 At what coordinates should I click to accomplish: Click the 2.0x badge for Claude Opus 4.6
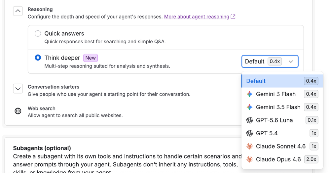pos(311,159)
